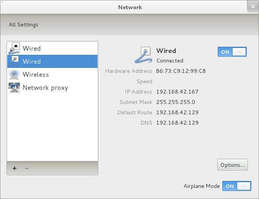Click the large Wired icon in details pane
Viewport: 259px width, 199px height.
pos(144,55)
